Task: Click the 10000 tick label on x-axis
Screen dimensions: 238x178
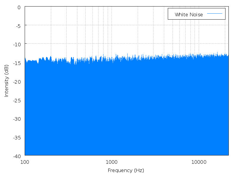Action: pos(197,162)
